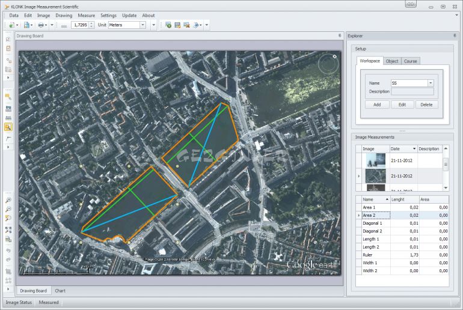Click the crop image icon

[x=8, y=271]
